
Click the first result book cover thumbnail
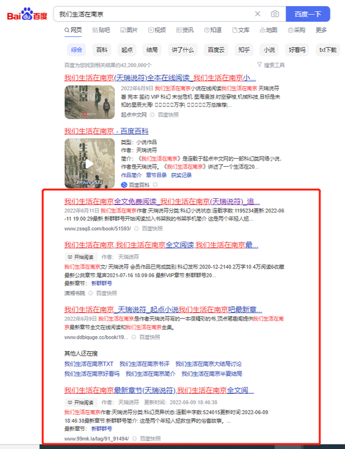click(90, 102)
